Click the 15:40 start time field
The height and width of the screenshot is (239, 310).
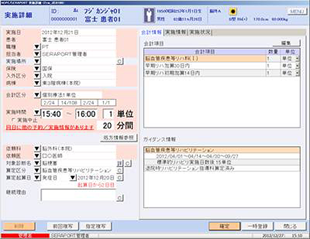(51, 114)
